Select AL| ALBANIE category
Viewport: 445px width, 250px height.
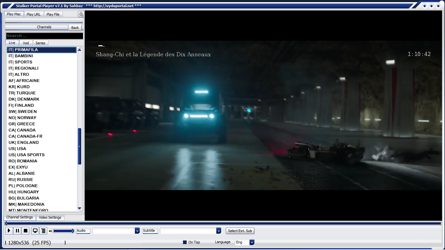pos(42,174)
